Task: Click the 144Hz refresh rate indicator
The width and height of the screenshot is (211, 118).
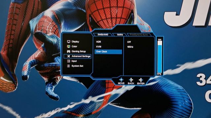Action: [120, 35]
